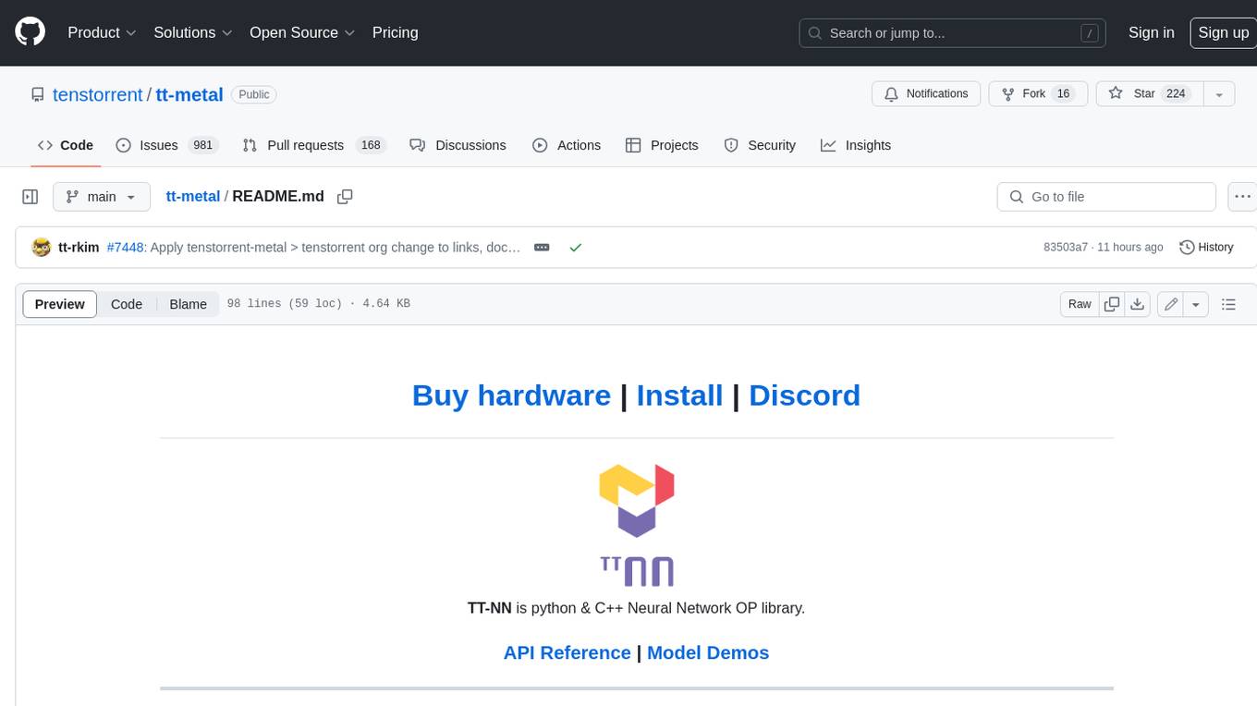
Task: Click the TT-NN logo image
Action: 637,525
